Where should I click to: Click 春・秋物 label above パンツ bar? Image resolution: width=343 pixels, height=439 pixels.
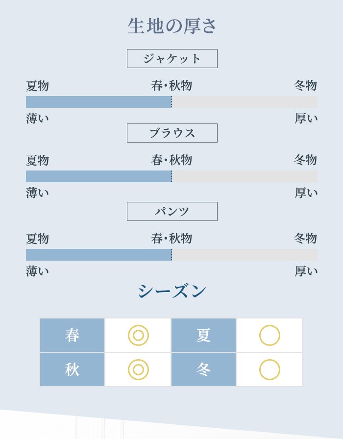point(171,238)
